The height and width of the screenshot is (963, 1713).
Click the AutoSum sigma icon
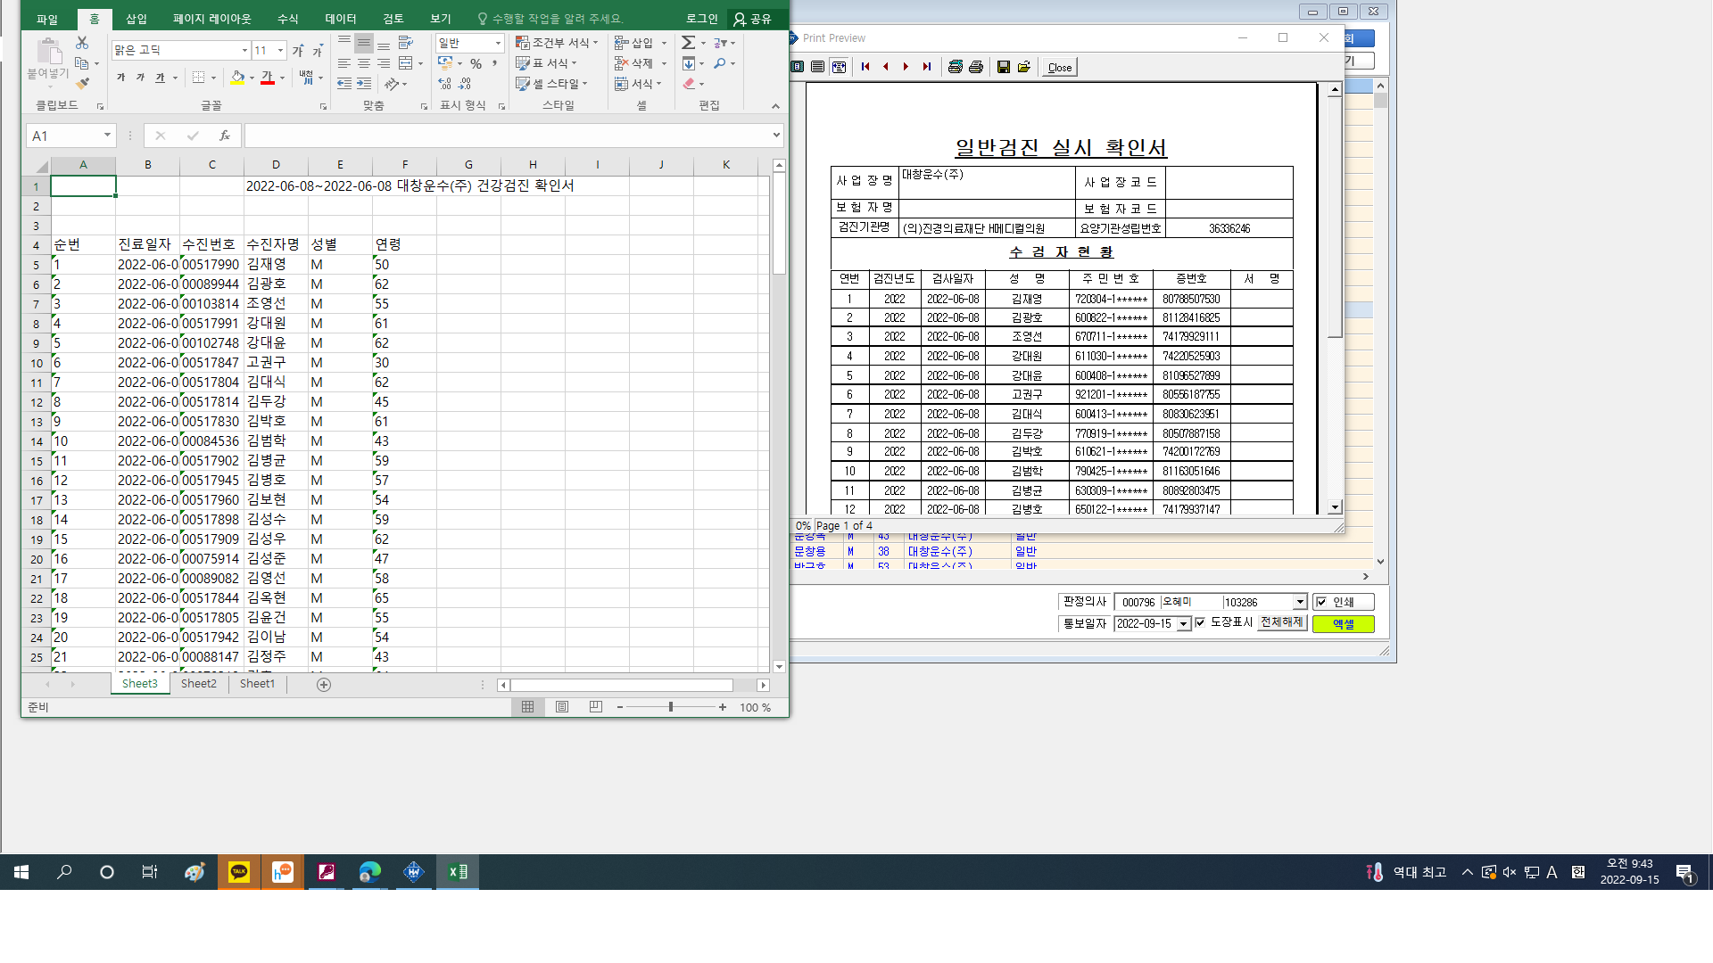point(688,43)
